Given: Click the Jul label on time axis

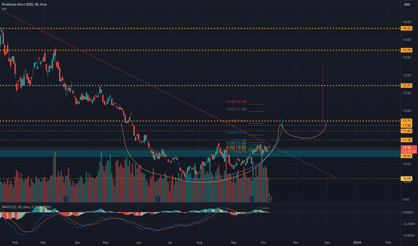Looking at the screenshot, I should click(170, 242).
